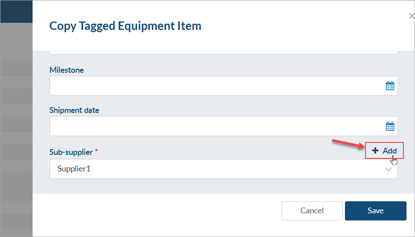This screenshot has height=237, width=415.
Task: Click the white footer area left of Cancel
Action: click(156, 211)
